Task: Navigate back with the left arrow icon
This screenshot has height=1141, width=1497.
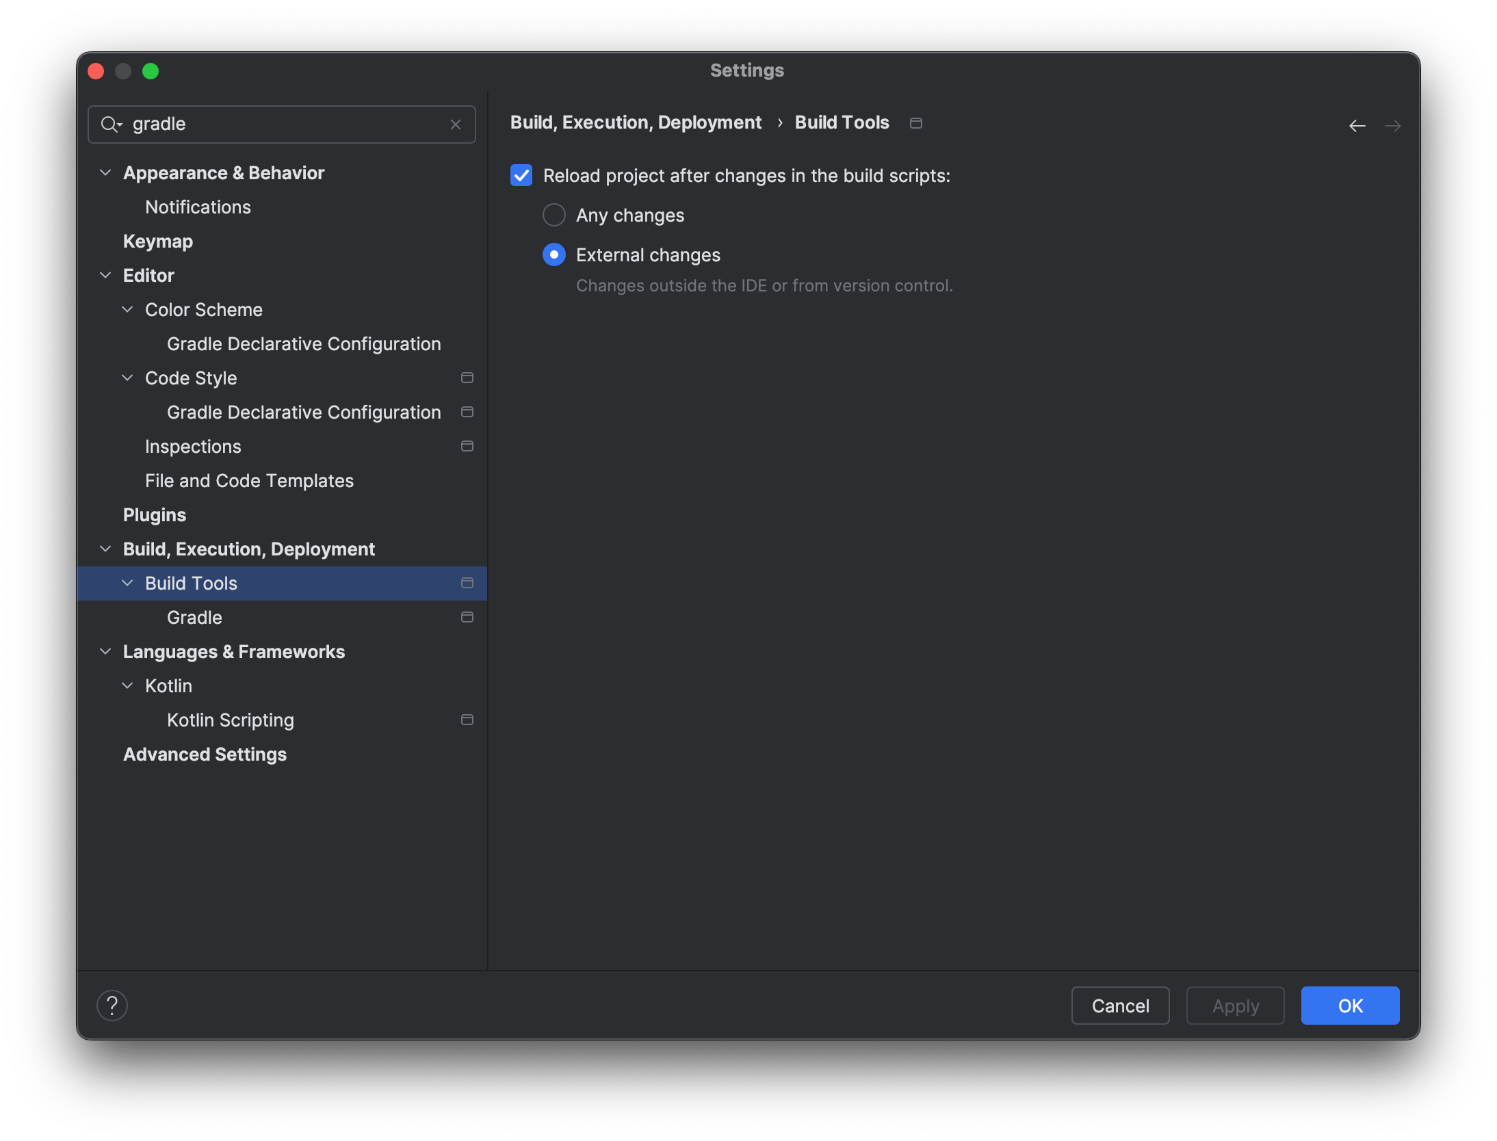Action: 1357,126
